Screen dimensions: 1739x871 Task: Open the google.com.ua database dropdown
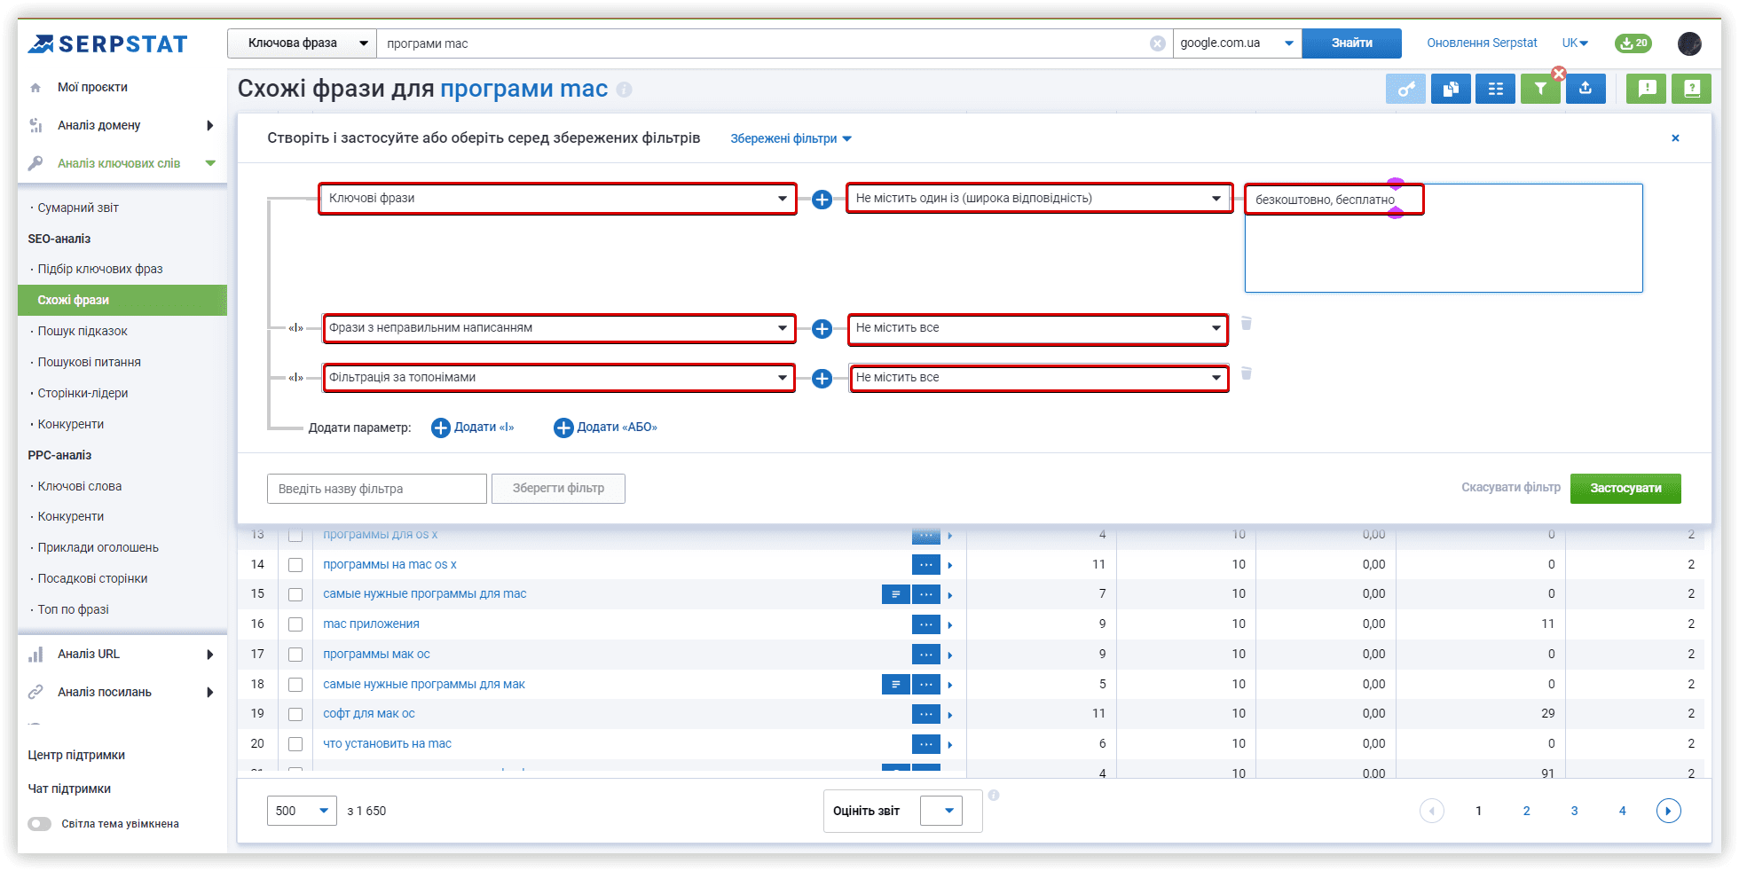tap(1237, 43)
